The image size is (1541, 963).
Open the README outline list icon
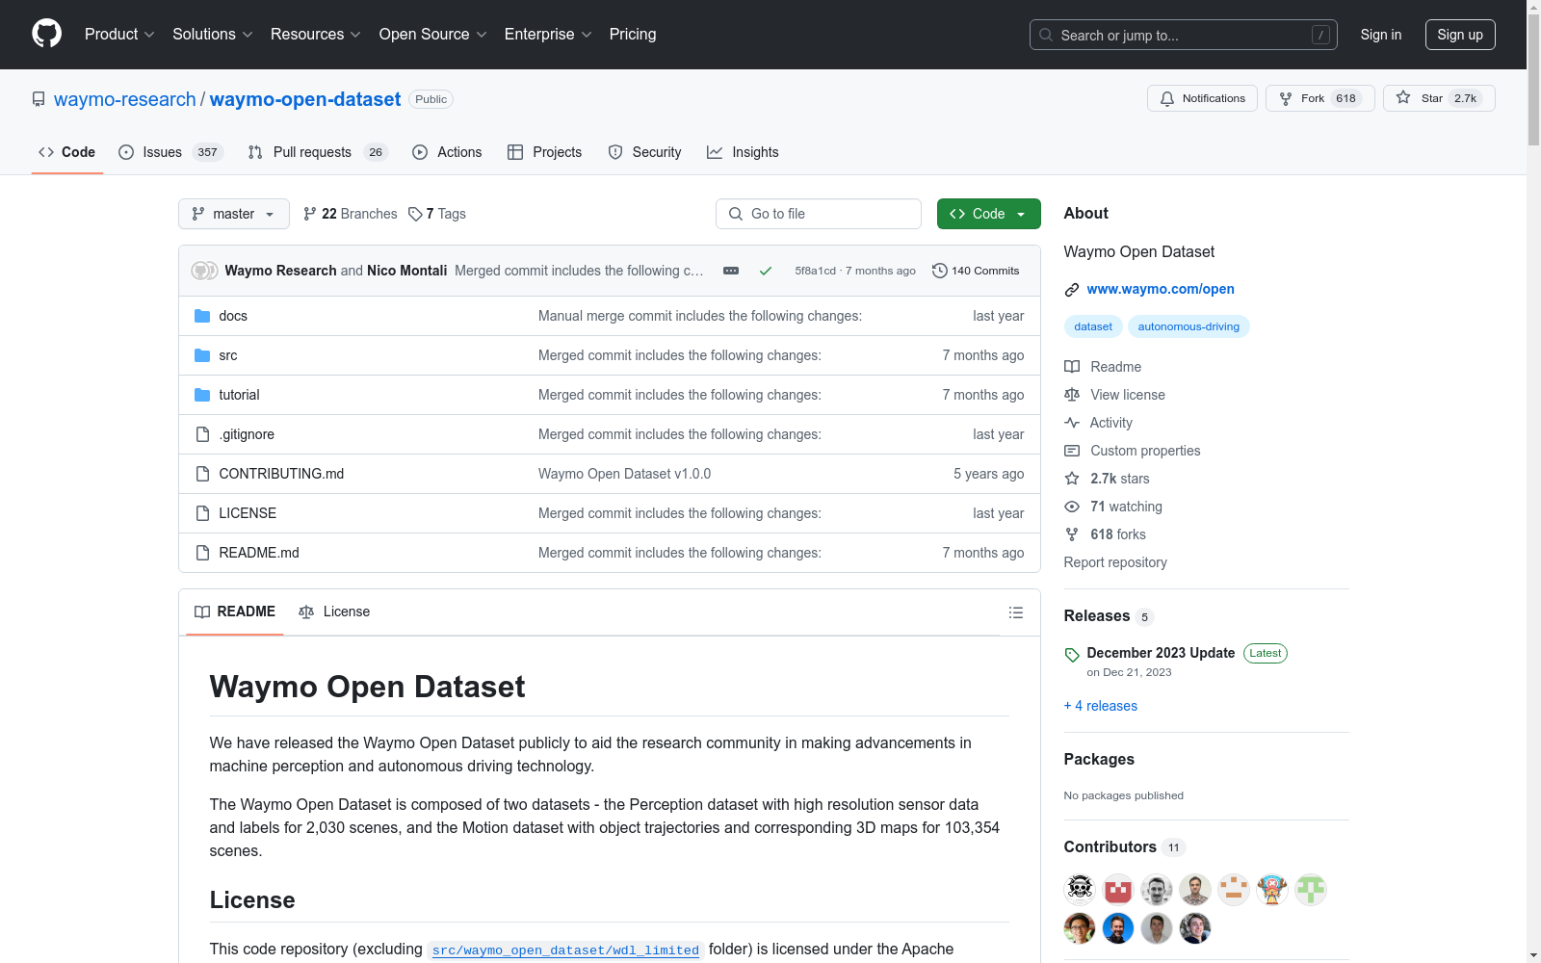[x=1015, y=612]
